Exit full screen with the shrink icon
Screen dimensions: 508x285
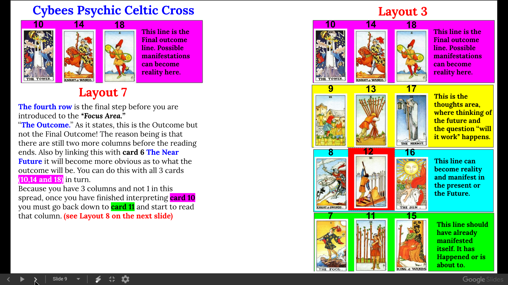pos(112,279)
